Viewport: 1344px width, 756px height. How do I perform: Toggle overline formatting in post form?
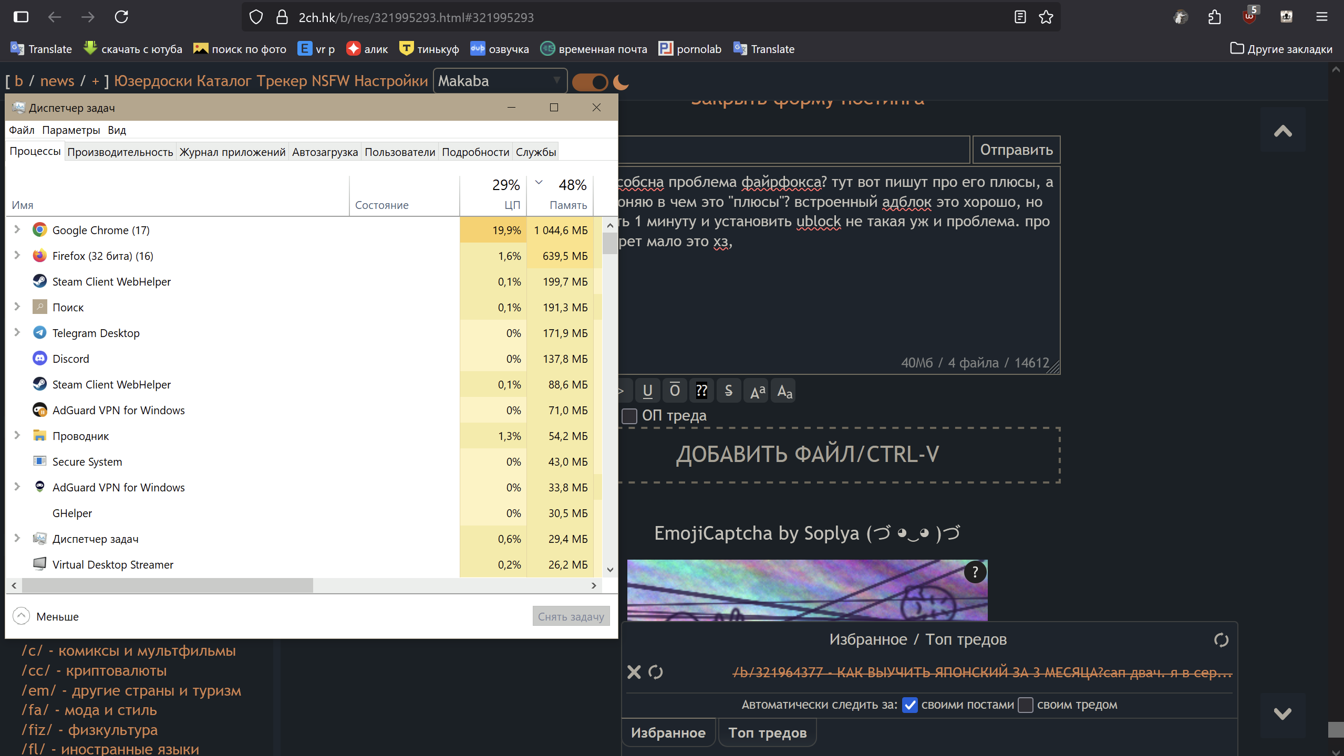675,391
